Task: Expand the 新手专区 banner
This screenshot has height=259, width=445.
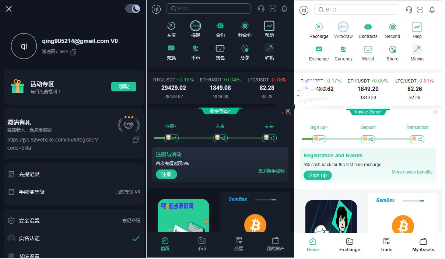Action: [x=220, y=111]
